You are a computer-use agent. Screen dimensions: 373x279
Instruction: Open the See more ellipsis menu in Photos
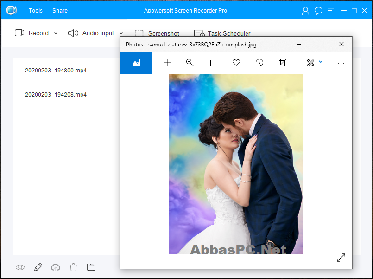pyautogui.click(x=341, y=63)
